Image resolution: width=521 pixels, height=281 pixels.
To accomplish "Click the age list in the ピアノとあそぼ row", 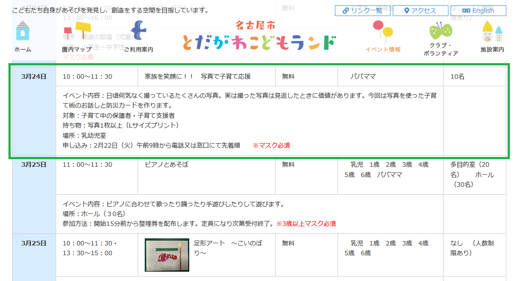I will tap(387, 169).
